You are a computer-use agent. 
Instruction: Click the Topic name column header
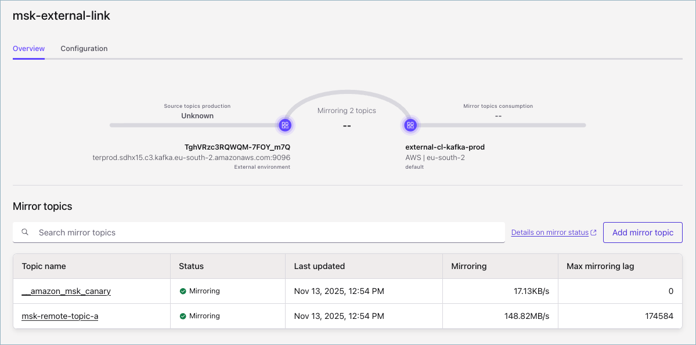click(44, 266)
